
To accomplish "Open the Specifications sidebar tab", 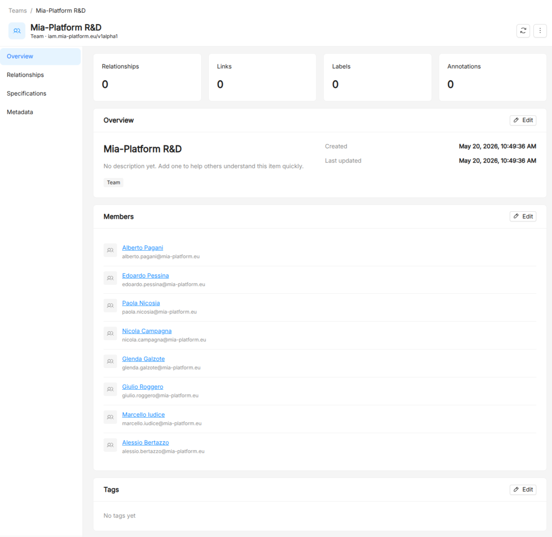I will pos(40,94).
